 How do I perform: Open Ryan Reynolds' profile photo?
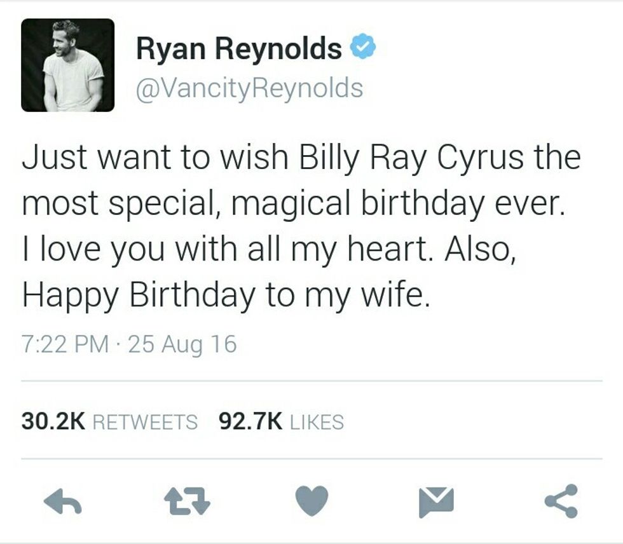point(67,65)
